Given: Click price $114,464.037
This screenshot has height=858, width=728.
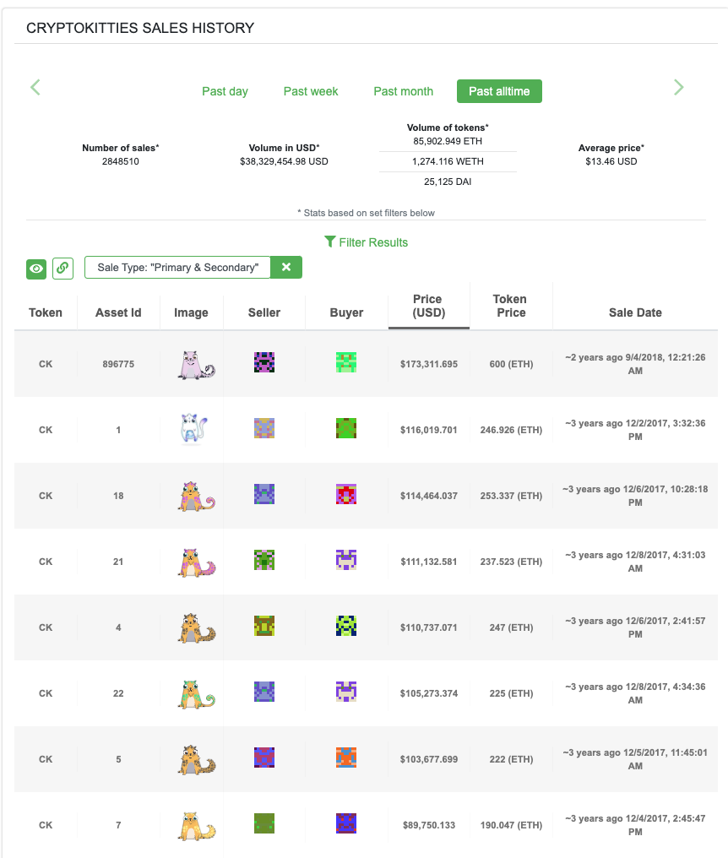Looking at the screenshot, I should pos(428,496).
